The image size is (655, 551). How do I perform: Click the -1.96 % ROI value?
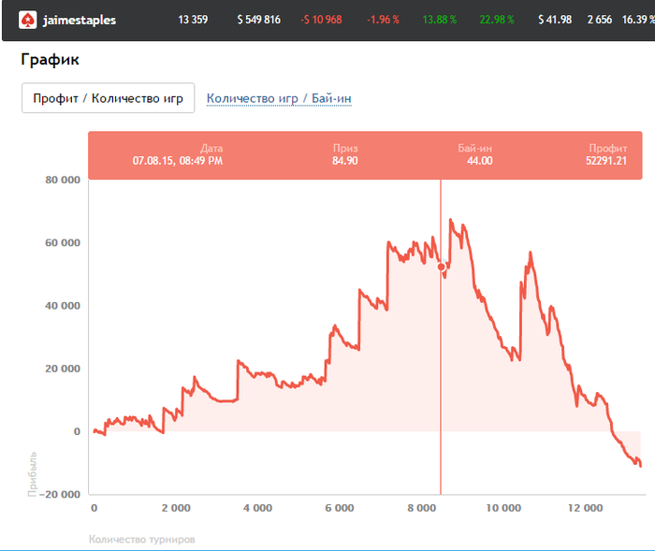click(x=383, y=20)
